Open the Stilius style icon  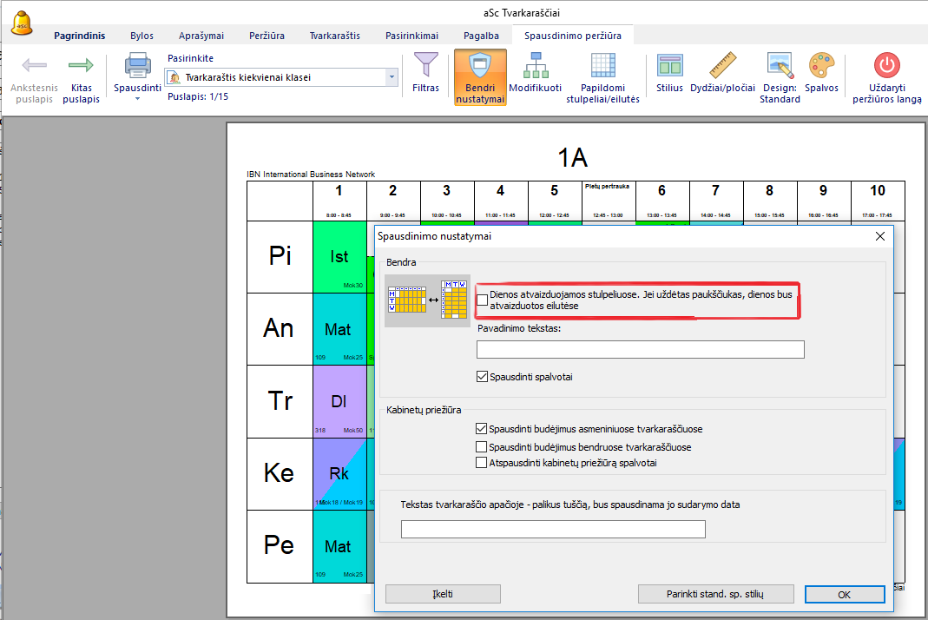click(669, 66)
